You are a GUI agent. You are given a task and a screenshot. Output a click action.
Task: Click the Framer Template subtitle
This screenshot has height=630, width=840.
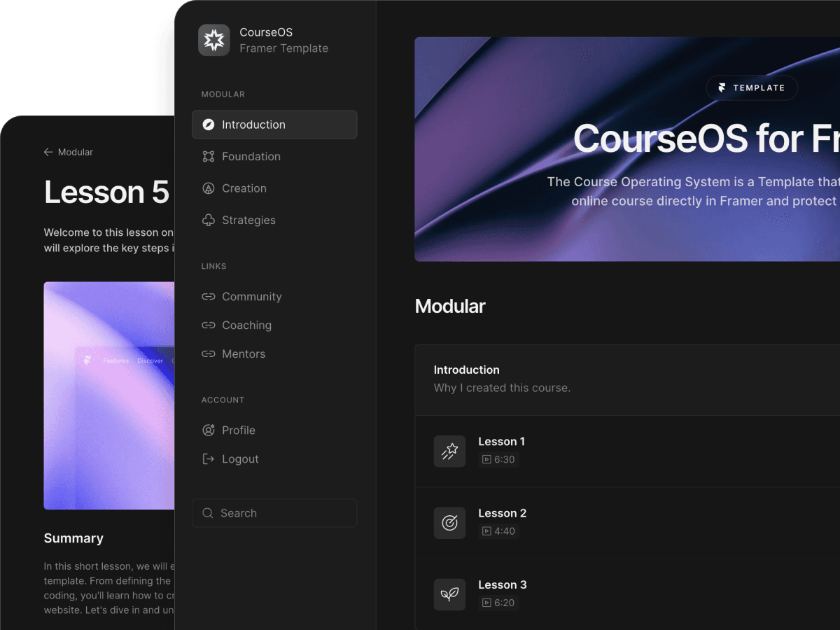click(x=283, y=48)
